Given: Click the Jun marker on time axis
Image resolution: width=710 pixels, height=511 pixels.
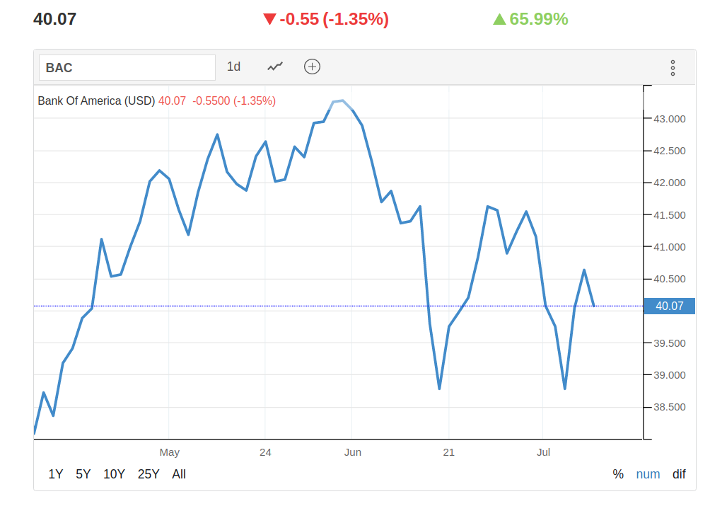Looking at the screenshot, I should pyautogui.click(x=352, y=452).
